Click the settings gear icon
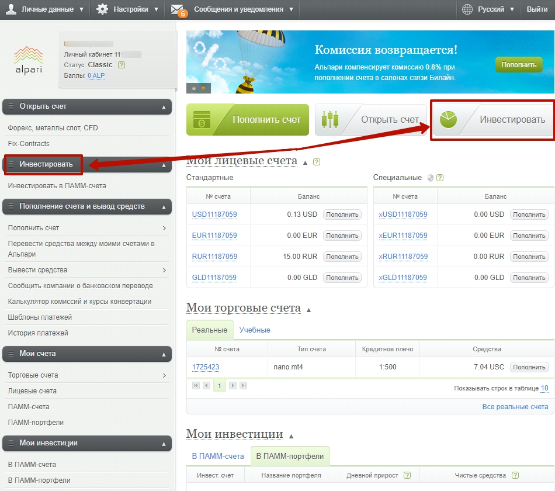The height and width of the screenshot is (491, 555). (x=102, y=9)
